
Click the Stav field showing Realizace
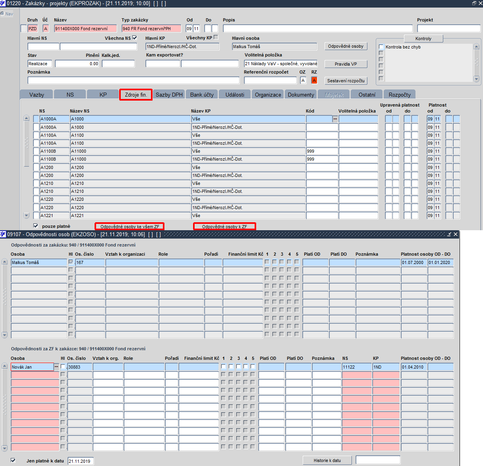tap(40, 64)
